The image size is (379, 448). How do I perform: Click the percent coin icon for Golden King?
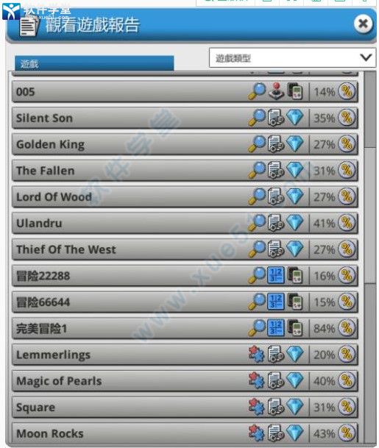pyautogui.click(x=347, y=144)
